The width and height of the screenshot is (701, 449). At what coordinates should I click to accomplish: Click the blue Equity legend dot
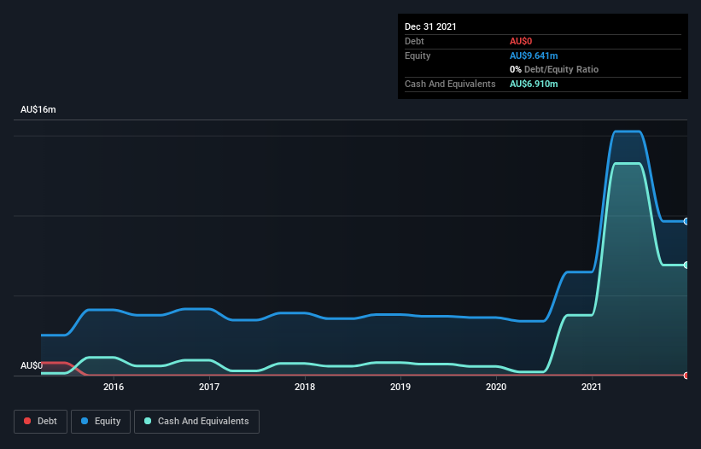(85, 421)
